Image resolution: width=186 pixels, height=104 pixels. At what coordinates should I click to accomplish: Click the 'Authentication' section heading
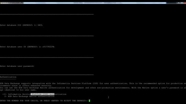8,77
